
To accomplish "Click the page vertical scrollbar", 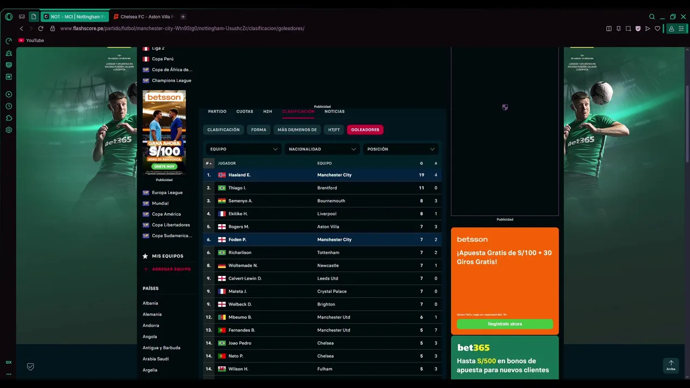I will coord(687,123).
